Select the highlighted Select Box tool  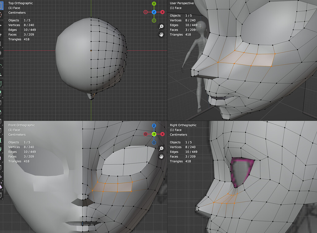click(1, 6)
